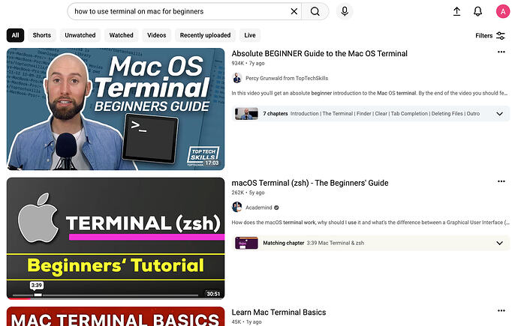Image resolution: width=518 pixels, height=326 pixels.
Task: Click the 3:39 chapter marker handle
Action: (x=38, y=295)
